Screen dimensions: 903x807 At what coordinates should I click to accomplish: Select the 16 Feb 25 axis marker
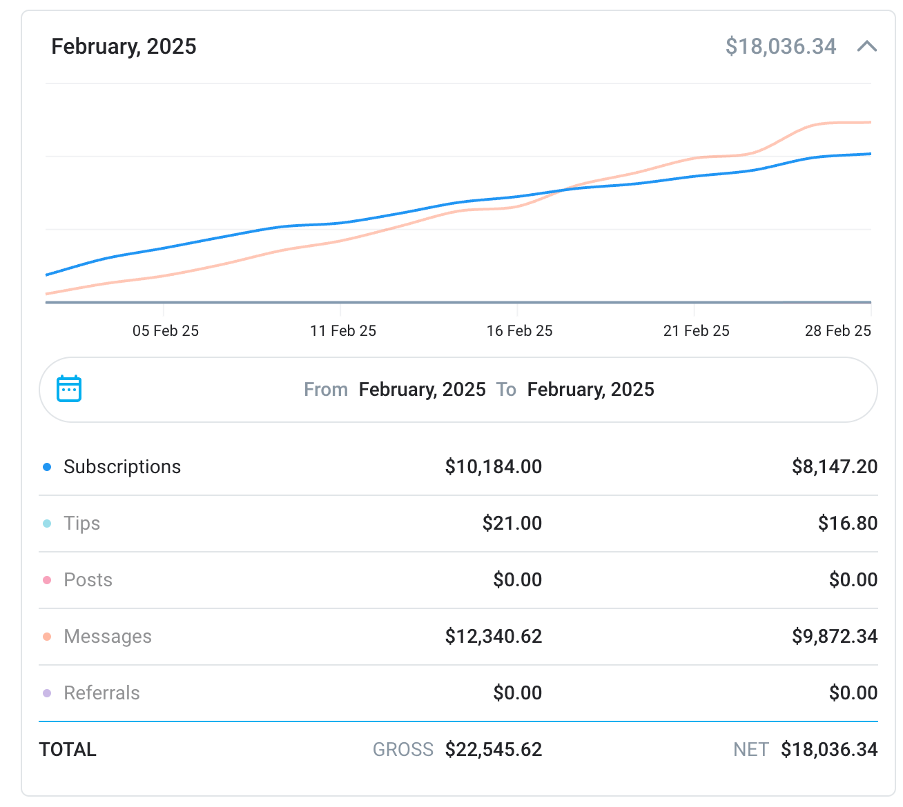[519, 331]
